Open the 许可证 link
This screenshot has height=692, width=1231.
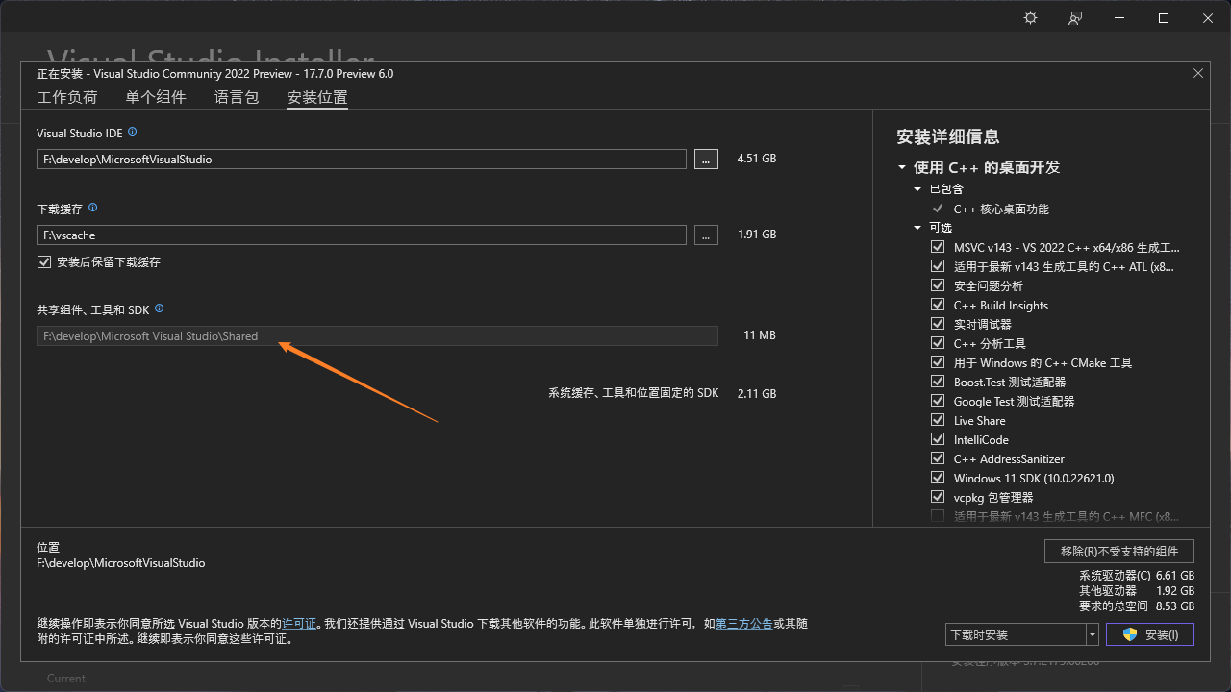pyautogui.click(x=299, y=624)
